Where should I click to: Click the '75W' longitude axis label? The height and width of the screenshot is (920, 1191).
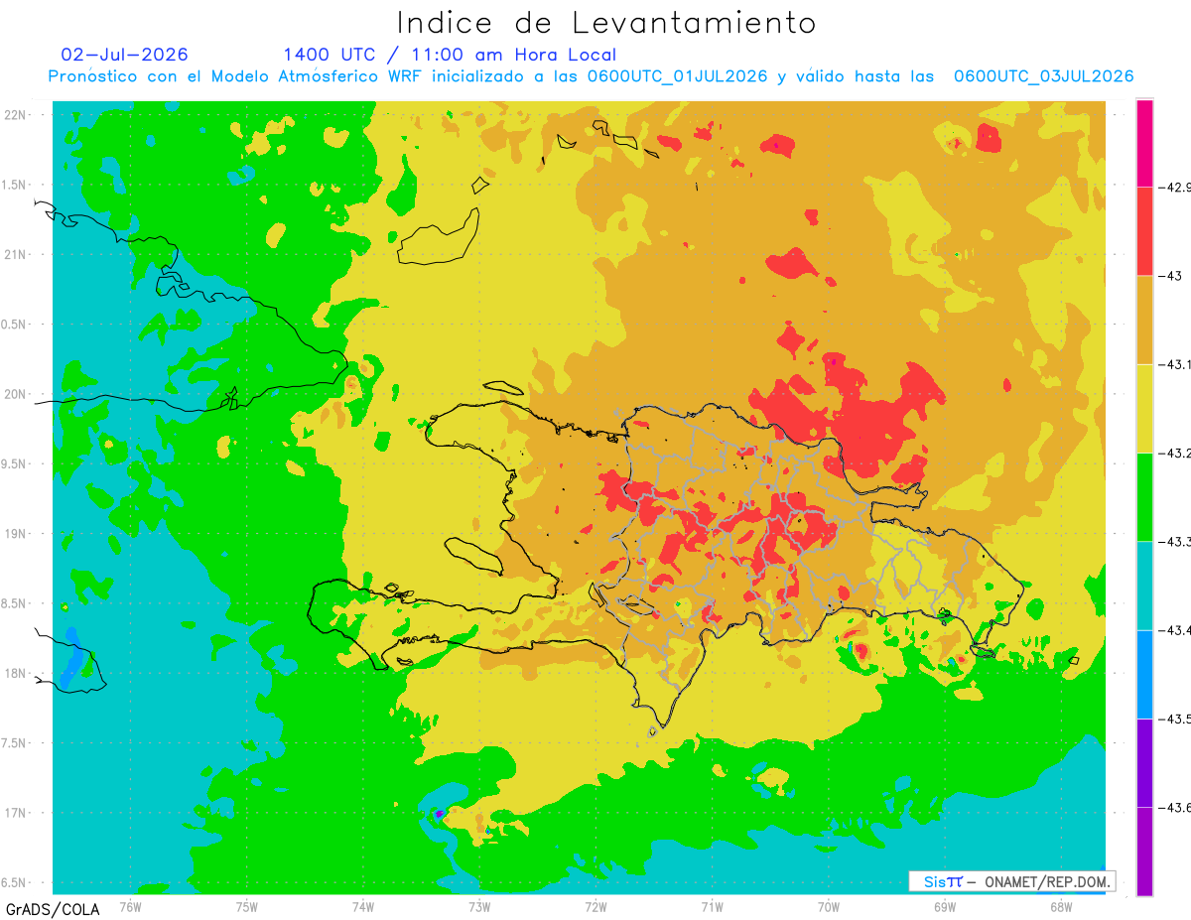click(x=247, y=906)
